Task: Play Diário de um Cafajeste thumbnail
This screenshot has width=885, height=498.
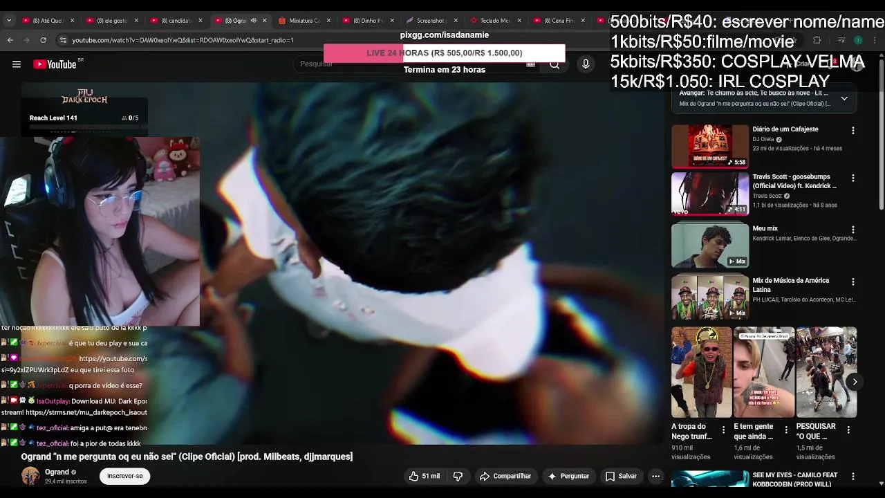Action: point(710,146)
